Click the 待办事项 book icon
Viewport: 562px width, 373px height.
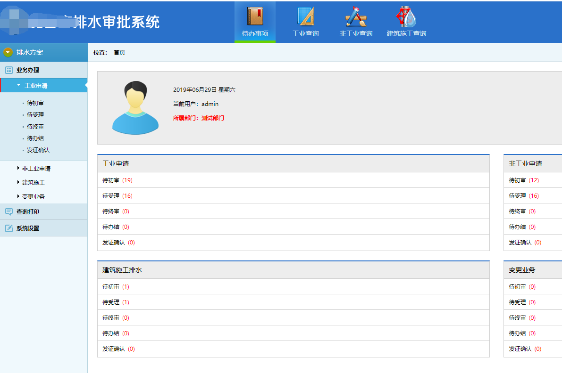click(255, 16)
